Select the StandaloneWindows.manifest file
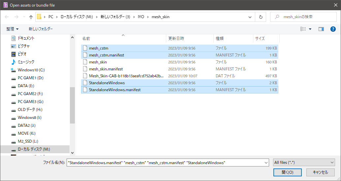Screen dimensions: 341x181 point(180,90)
